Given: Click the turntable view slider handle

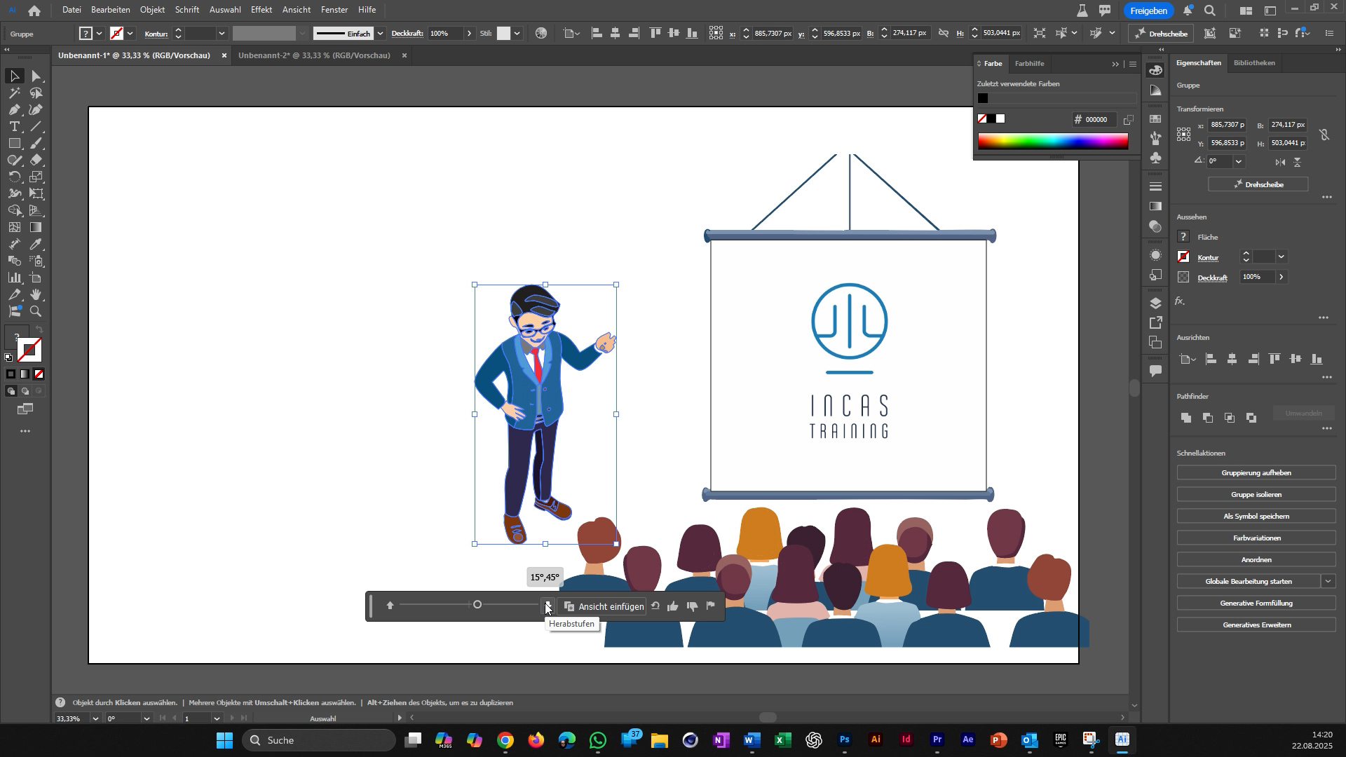Looking at the screenshot, I should [x=477, y=605].
